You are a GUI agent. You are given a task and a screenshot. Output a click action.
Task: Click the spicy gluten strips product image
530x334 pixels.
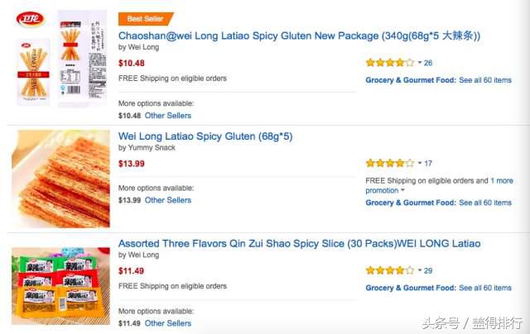click(60, 178)
